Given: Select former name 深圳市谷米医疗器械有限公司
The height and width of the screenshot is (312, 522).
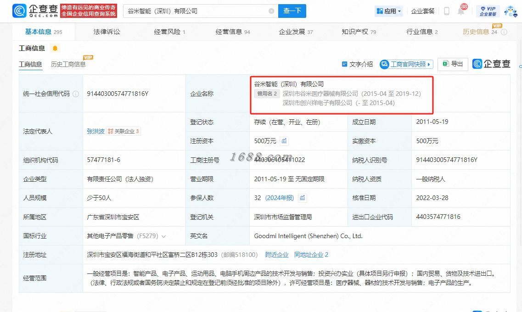Looking at the screenshot, I should coord(320,94).
